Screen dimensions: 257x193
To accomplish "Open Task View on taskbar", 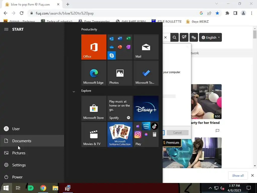I will pyautogui.click(x=18, y=188).
